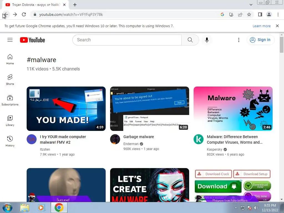Open title Malware: Difference Between Computer Viruses
Viewport: 284px width, 213px height.
tap(235, 140)
